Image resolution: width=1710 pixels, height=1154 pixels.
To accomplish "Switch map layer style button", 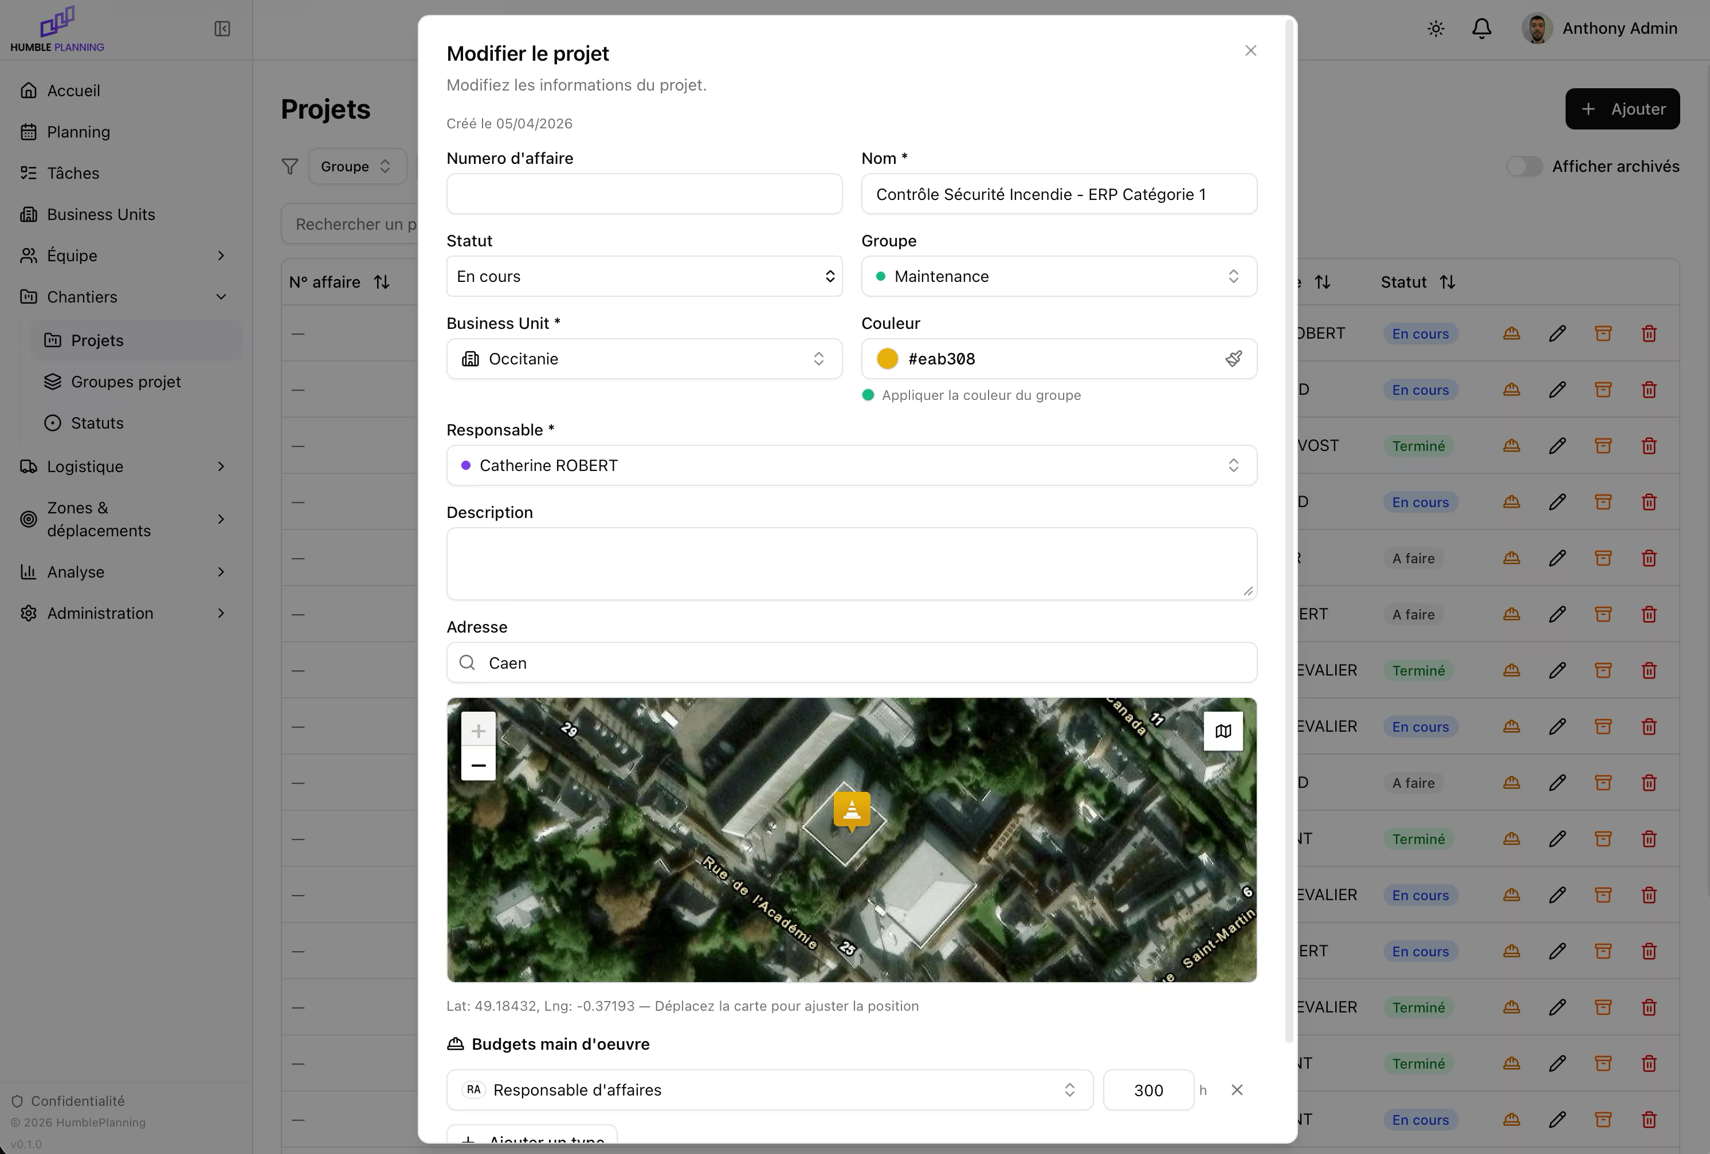I will click(1223, 731).
